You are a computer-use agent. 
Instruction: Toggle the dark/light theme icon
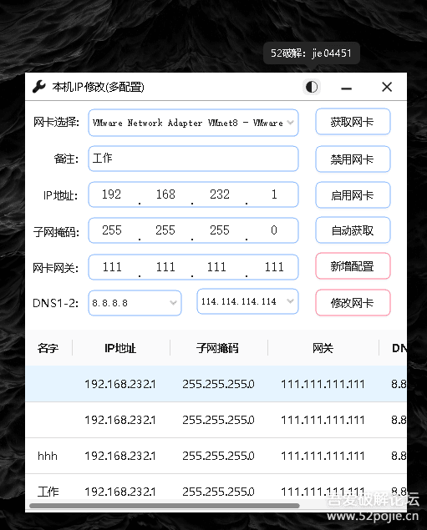(312, 87)
